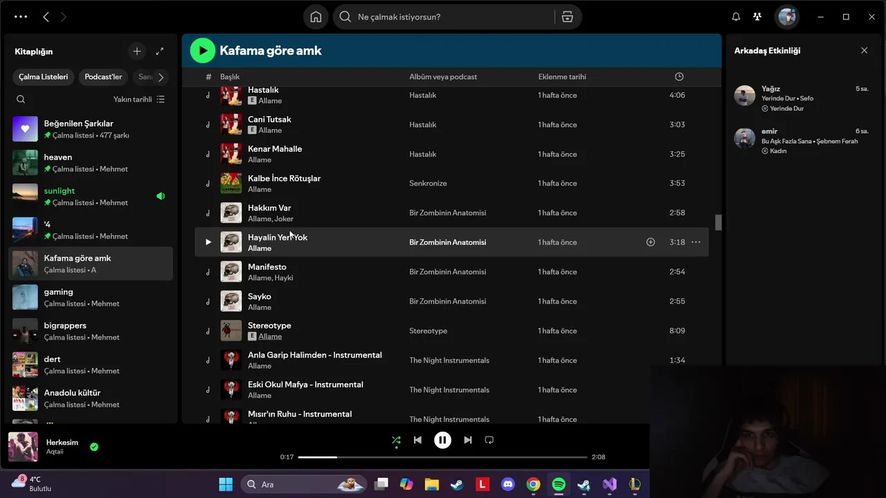
Task: Play the Hayalin Yeri Yok track
Action: point(208,242)
